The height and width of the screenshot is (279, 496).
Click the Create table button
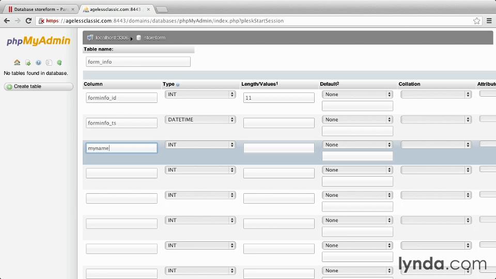click(x=38, y=86)
